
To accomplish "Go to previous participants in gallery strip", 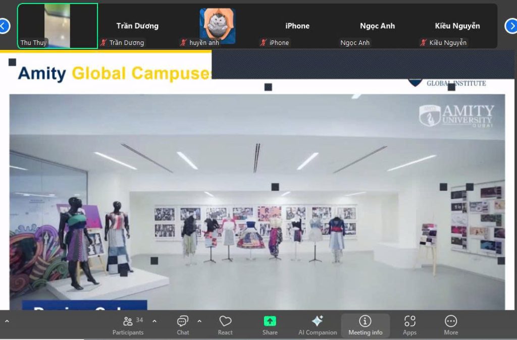I will 4,26.
